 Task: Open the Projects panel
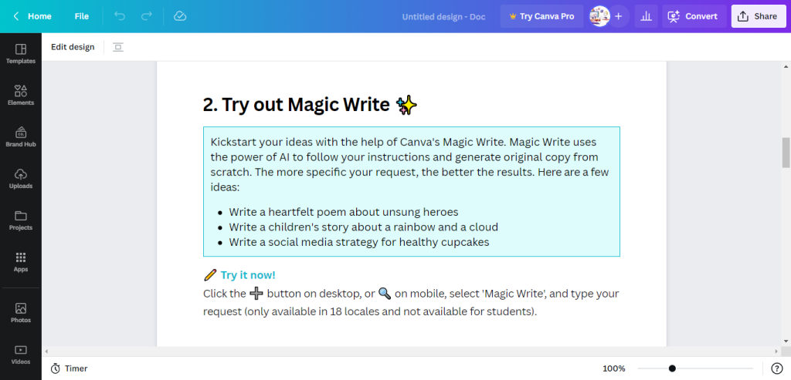pyautogui.click(x=21, y=220)
